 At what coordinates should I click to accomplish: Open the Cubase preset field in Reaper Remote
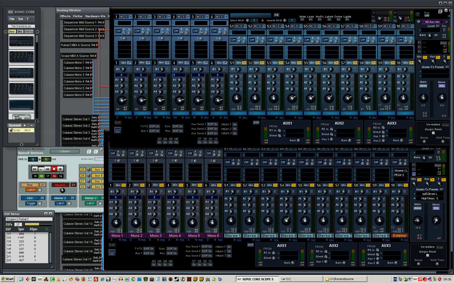tap(65, 151)
